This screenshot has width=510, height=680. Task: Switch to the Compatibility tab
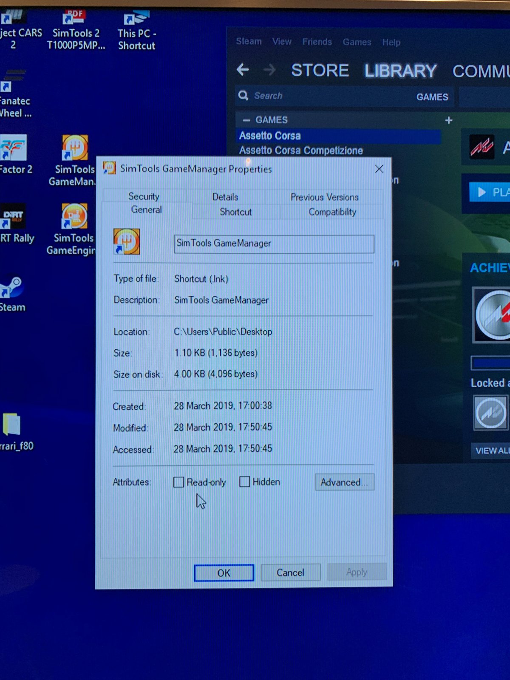pos(332,212)
